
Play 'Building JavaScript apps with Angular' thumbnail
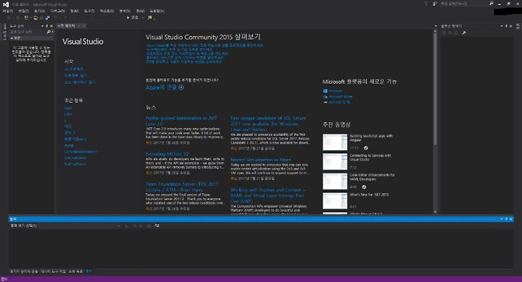point(335,142)
